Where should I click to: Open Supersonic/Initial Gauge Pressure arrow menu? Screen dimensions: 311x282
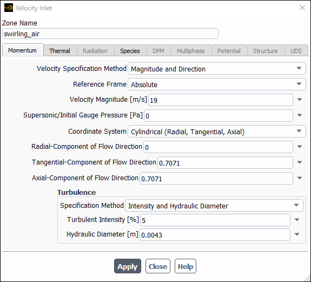click(300, 115)
